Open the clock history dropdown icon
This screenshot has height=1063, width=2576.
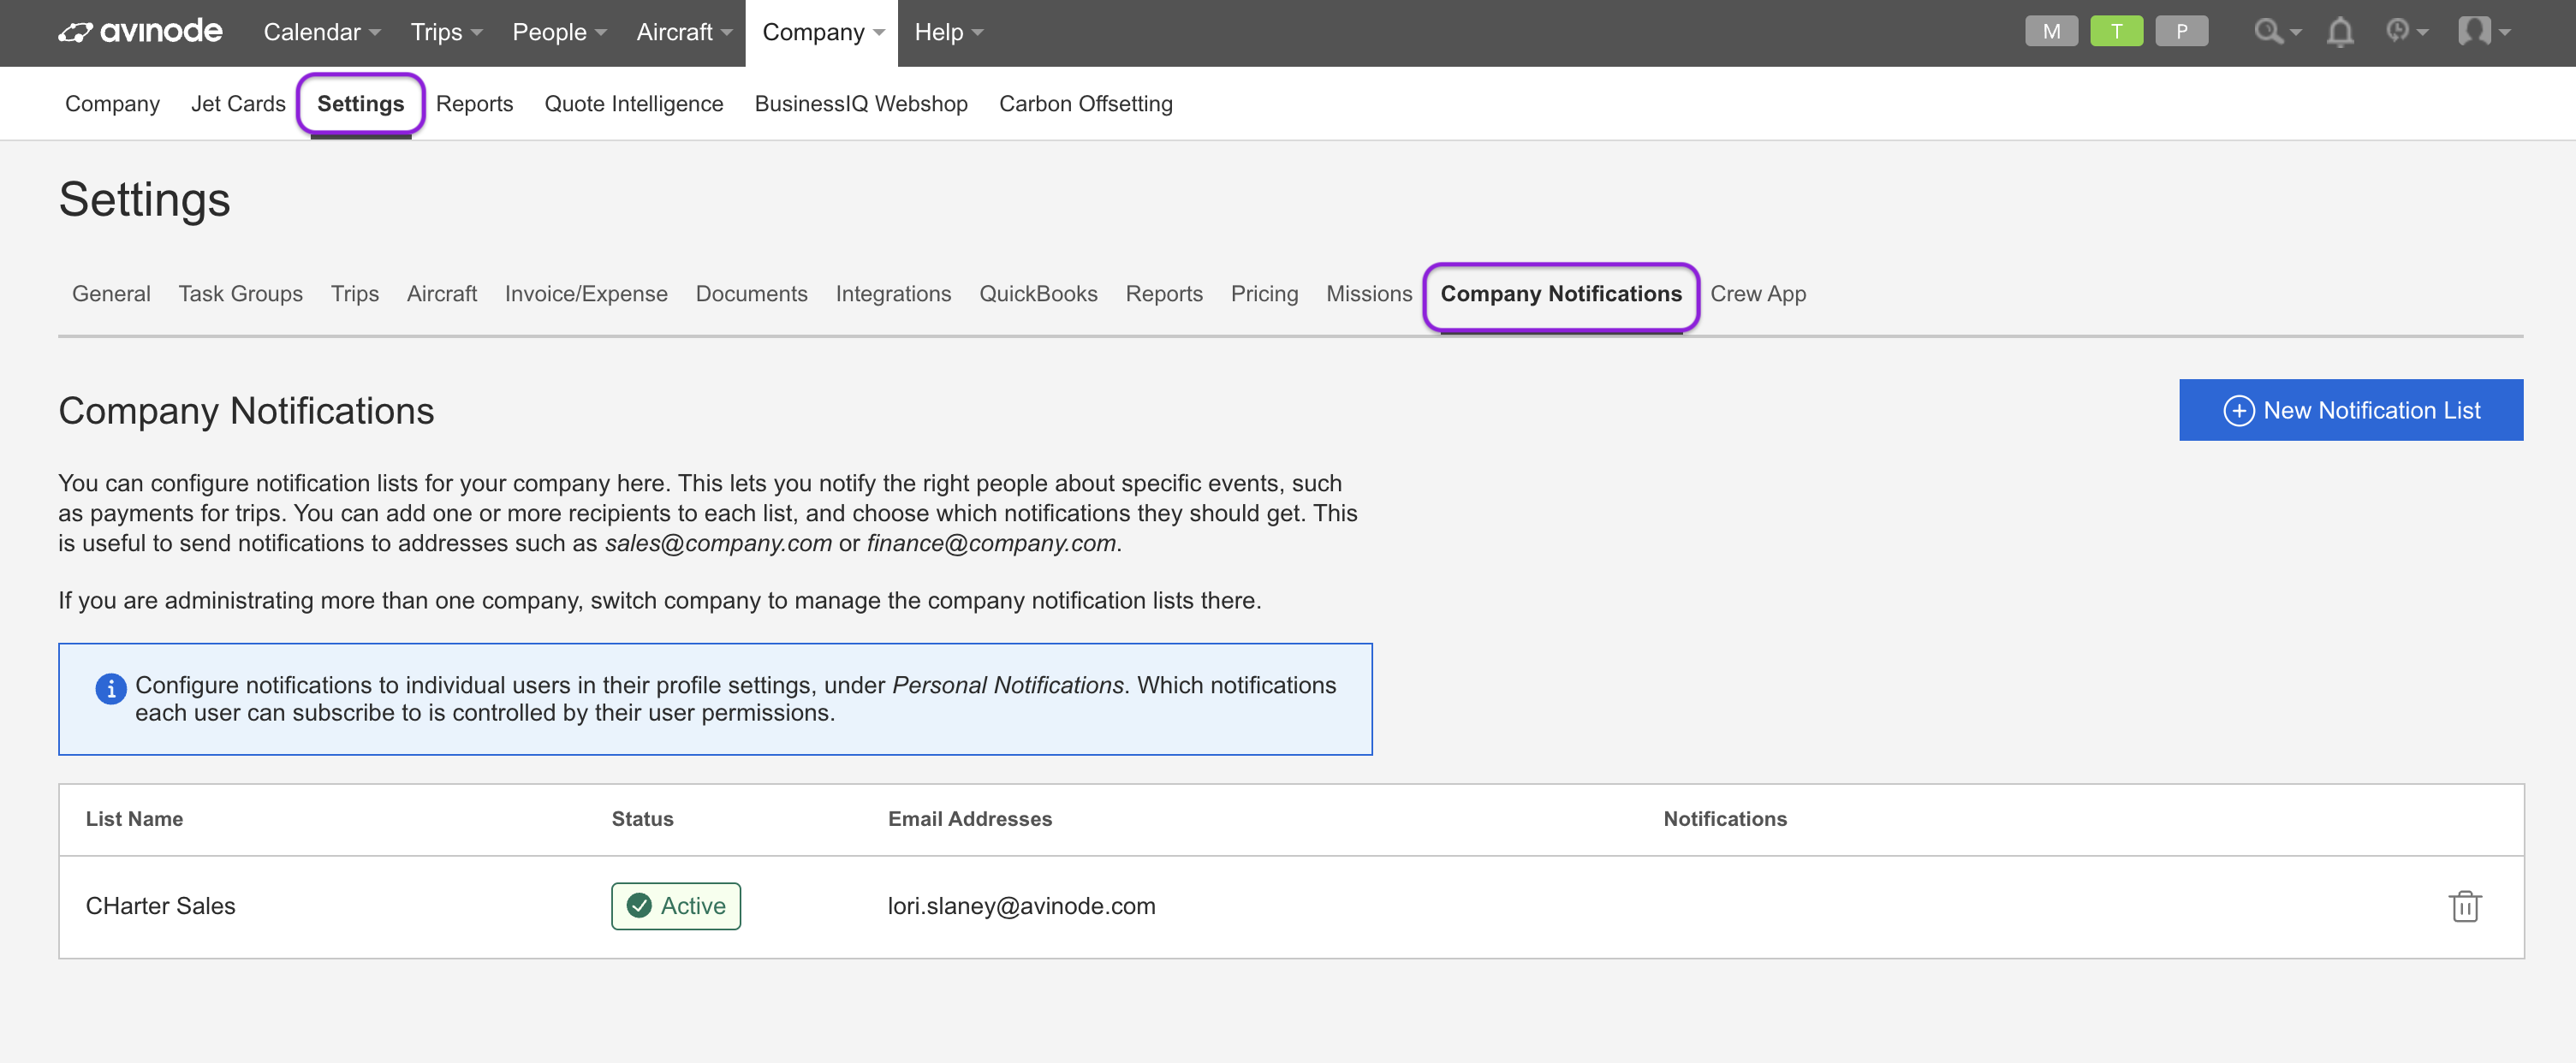2406,32
